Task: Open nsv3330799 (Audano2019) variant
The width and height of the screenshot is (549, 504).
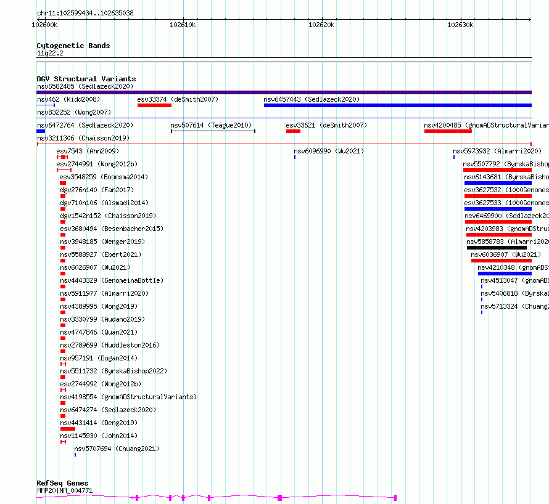Action: (102, 319)
